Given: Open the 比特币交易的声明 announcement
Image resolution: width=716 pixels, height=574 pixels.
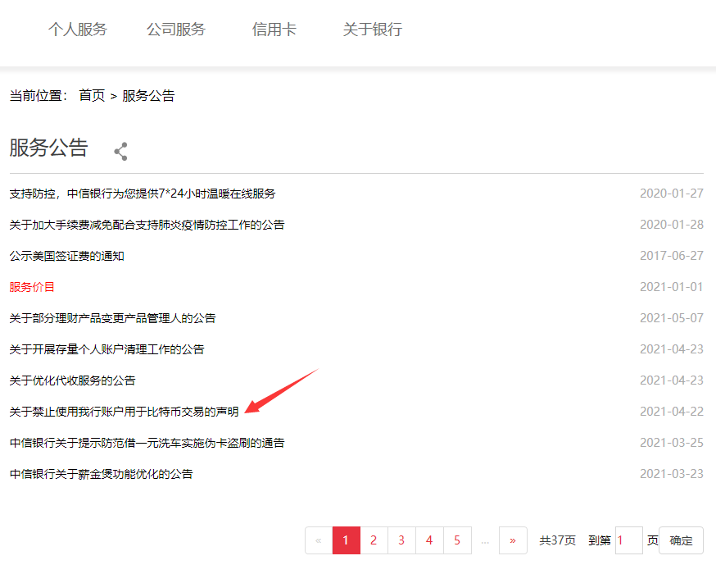Looking at the screenshot, I should (x=124, y=412).
